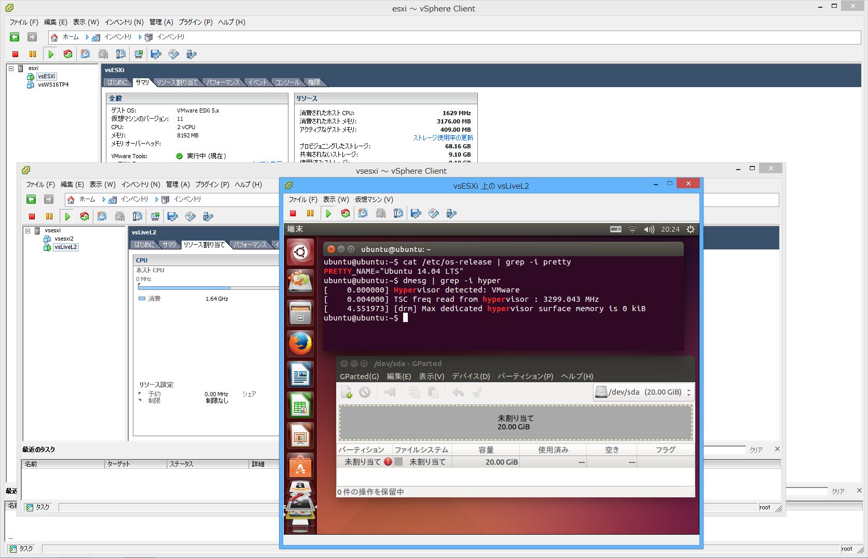Screen dimensions: 868x558
Task: Click the GParted new partition icon
Action: (347, 393)
